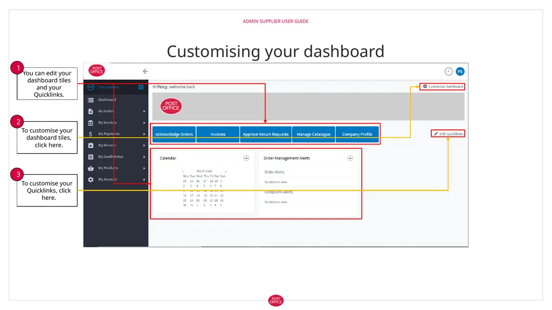Click the My Products basket icon
552x310 pixels.
(x=91, y=168)
